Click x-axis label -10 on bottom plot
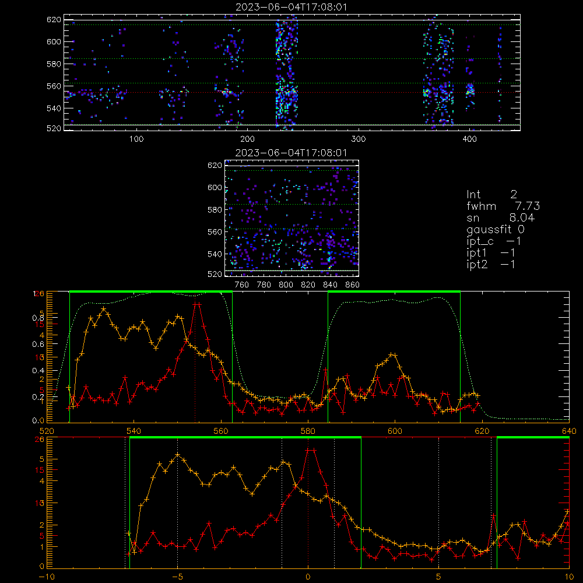Screen dimensions: 583x583 [x=47, y=577]
